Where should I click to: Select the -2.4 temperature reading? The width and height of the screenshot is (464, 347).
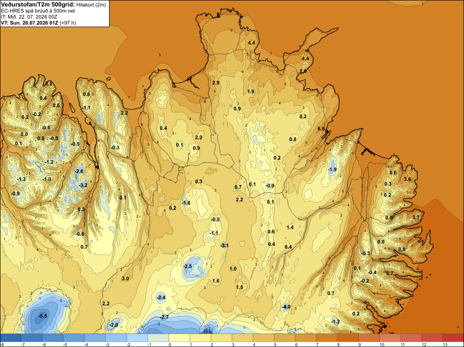pyautogui.click(x=161, y=297)
